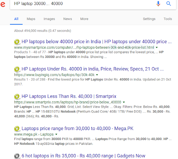178x159 pixels.
Task: Click the buyingiq.com green URL
Action: pyautogui.click(x=54, y=75)
